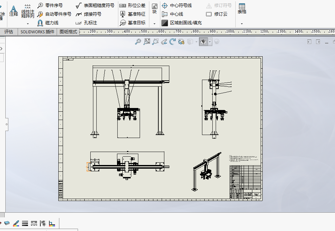
Task: Open the 形位公差 geometric tolerance tool
Action: click(x=132, y=5)
